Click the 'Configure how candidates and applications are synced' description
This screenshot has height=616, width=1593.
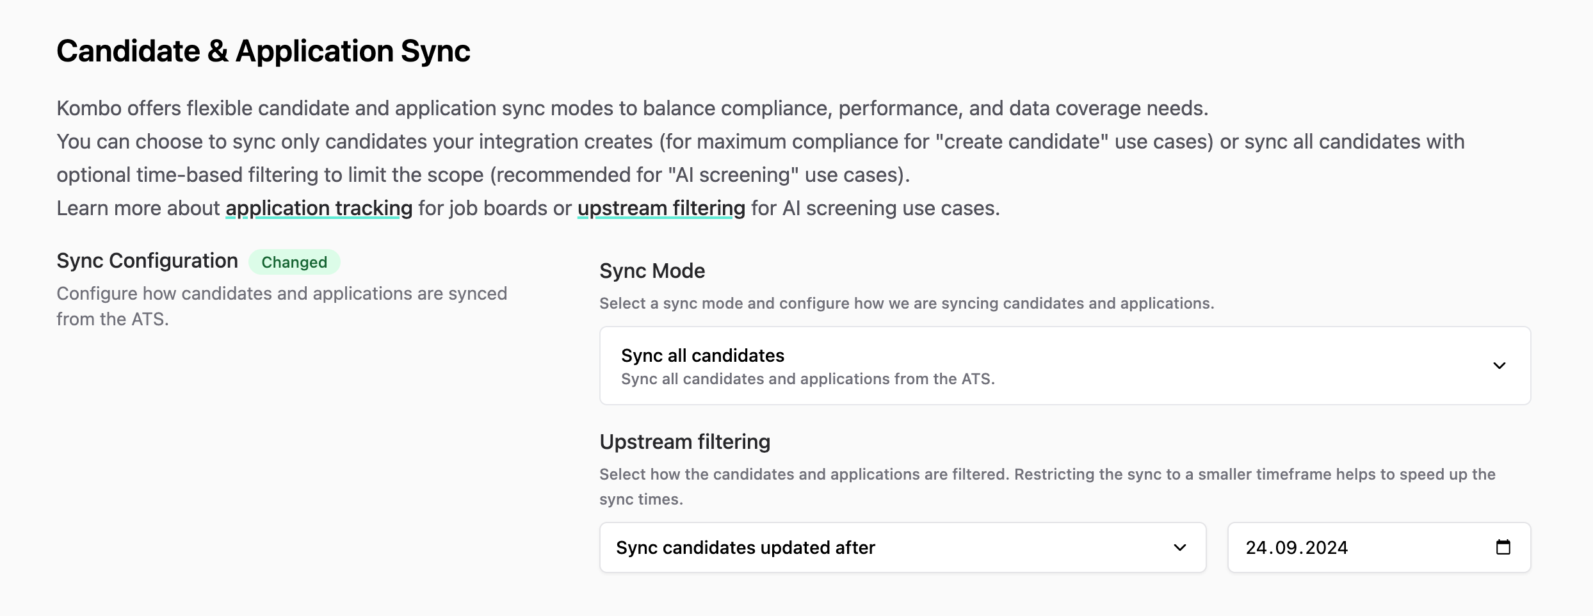tap(282, 294)
